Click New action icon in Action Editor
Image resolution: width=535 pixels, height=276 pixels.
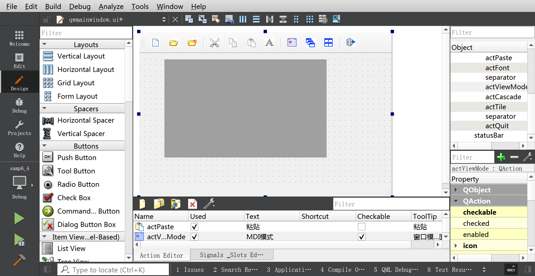[142, 204]
